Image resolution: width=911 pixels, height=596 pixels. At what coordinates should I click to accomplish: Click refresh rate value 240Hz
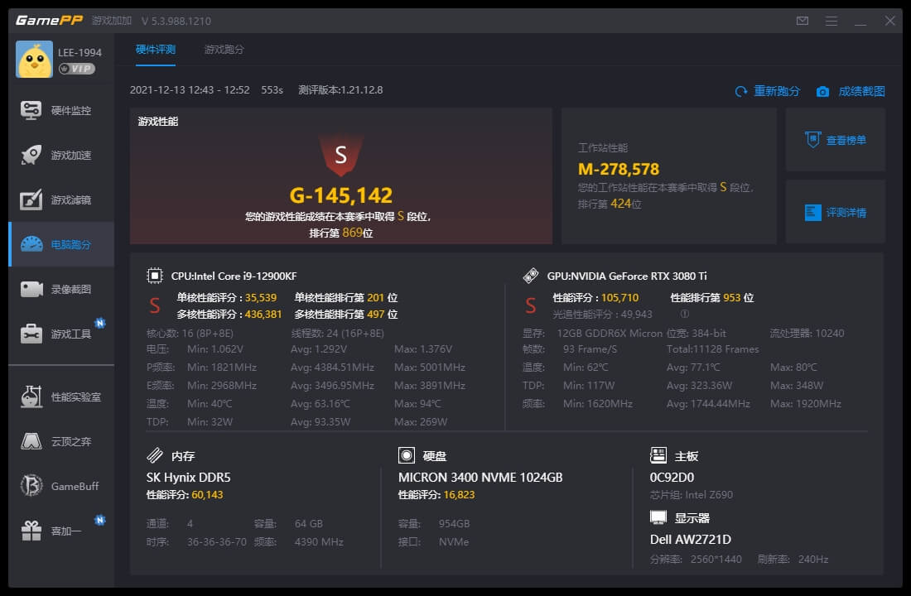tap(813, 560)
